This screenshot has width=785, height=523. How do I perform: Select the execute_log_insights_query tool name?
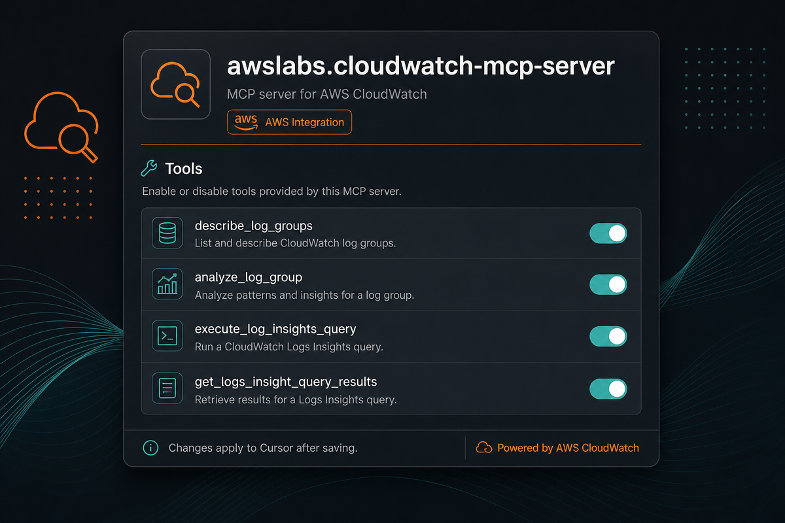pyautogui.click(x=275, y=329)
